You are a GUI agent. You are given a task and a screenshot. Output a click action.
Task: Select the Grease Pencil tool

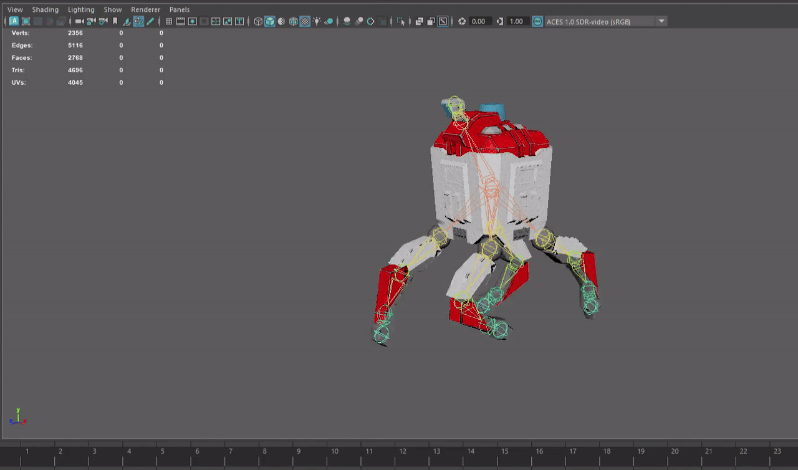[150, 21]
